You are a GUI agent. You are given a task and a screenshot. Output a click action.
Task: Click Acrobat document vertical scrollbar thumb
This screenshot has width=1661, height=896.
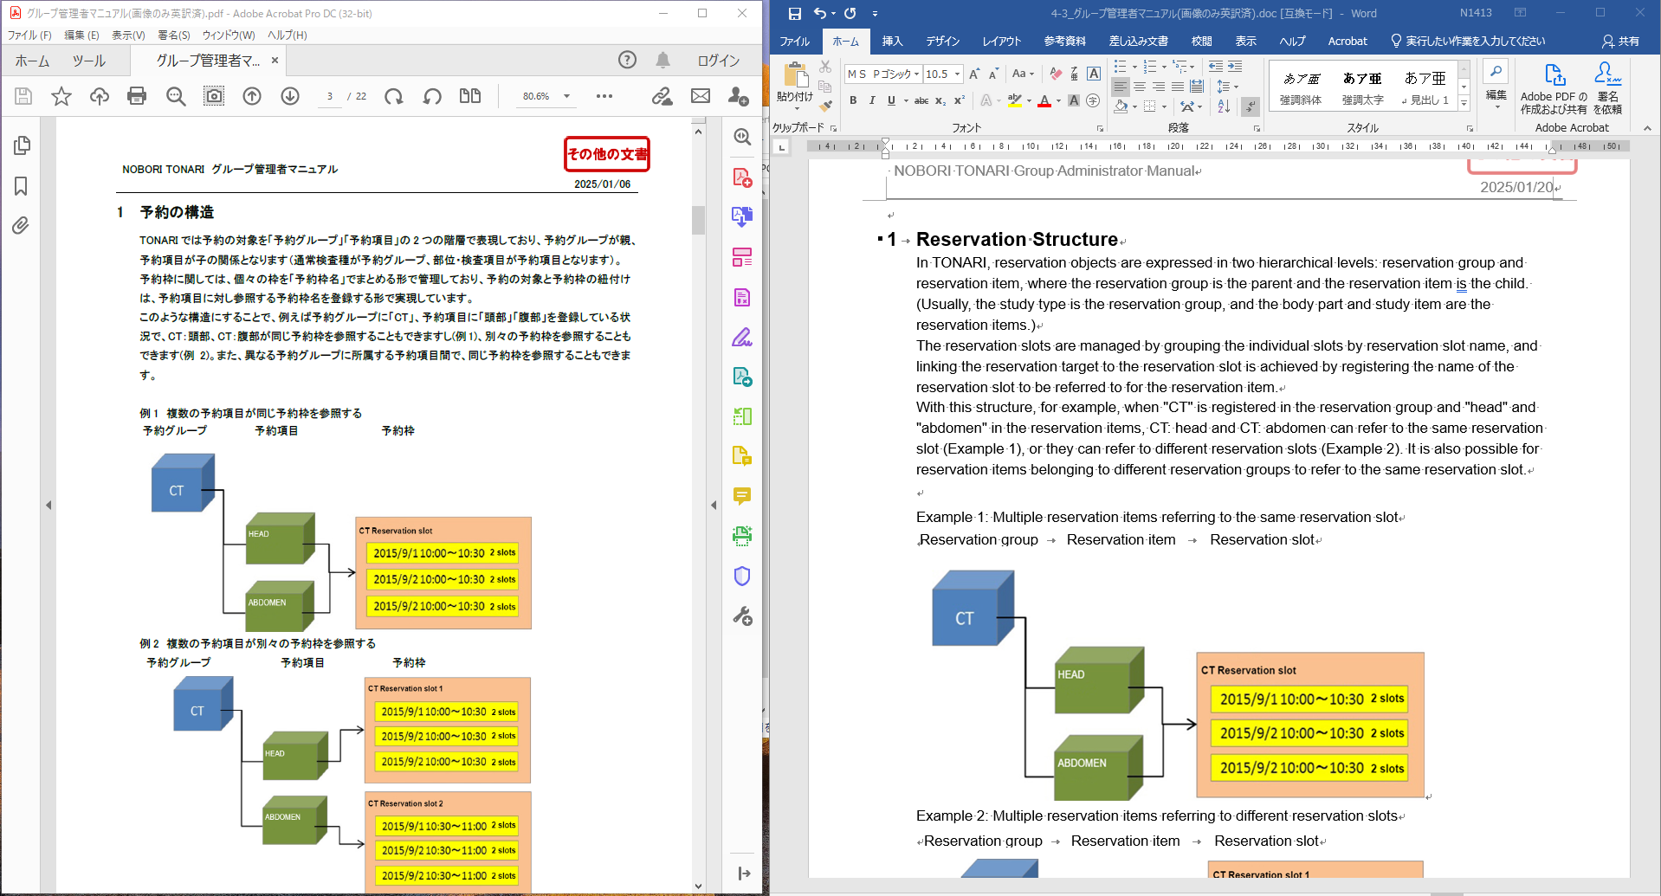tap(698, 220)
